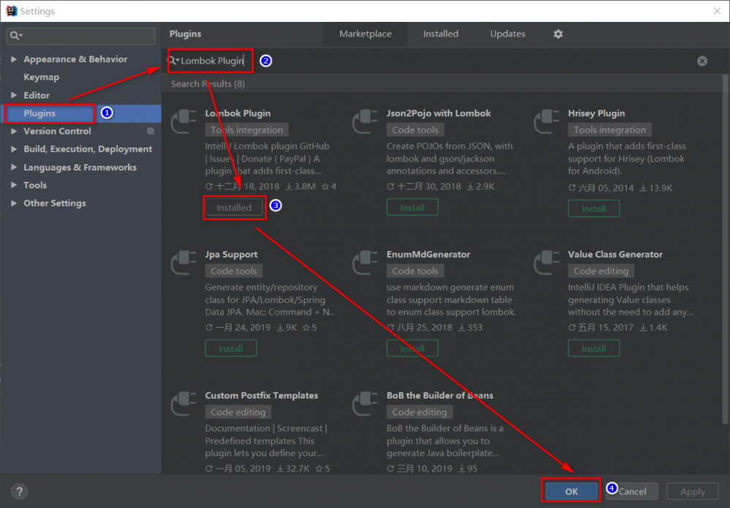The height and width of the screenshot is (508, 730).
Task: Click Tools integration tag under Lombok Plugin
Action: (x=247, y=130)
